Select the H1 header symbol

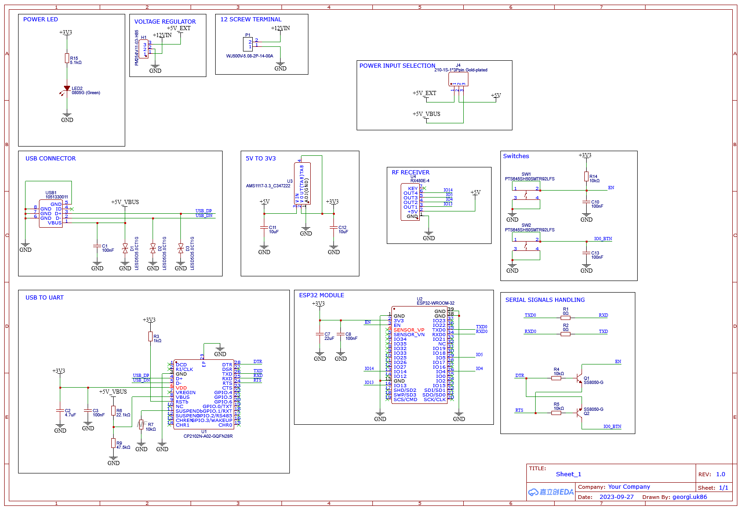144,48
